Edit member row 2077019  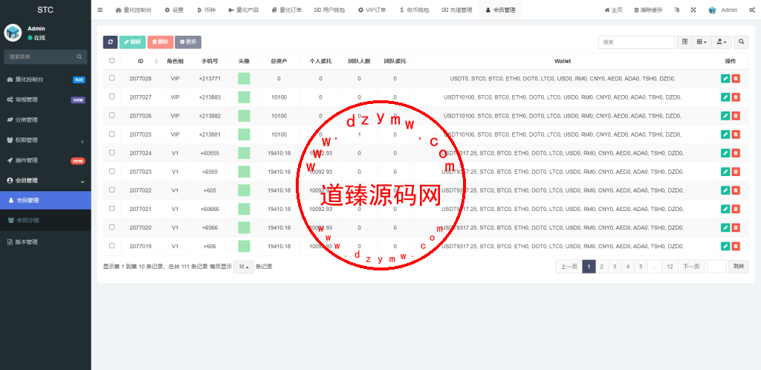click(x=725, y=247)
